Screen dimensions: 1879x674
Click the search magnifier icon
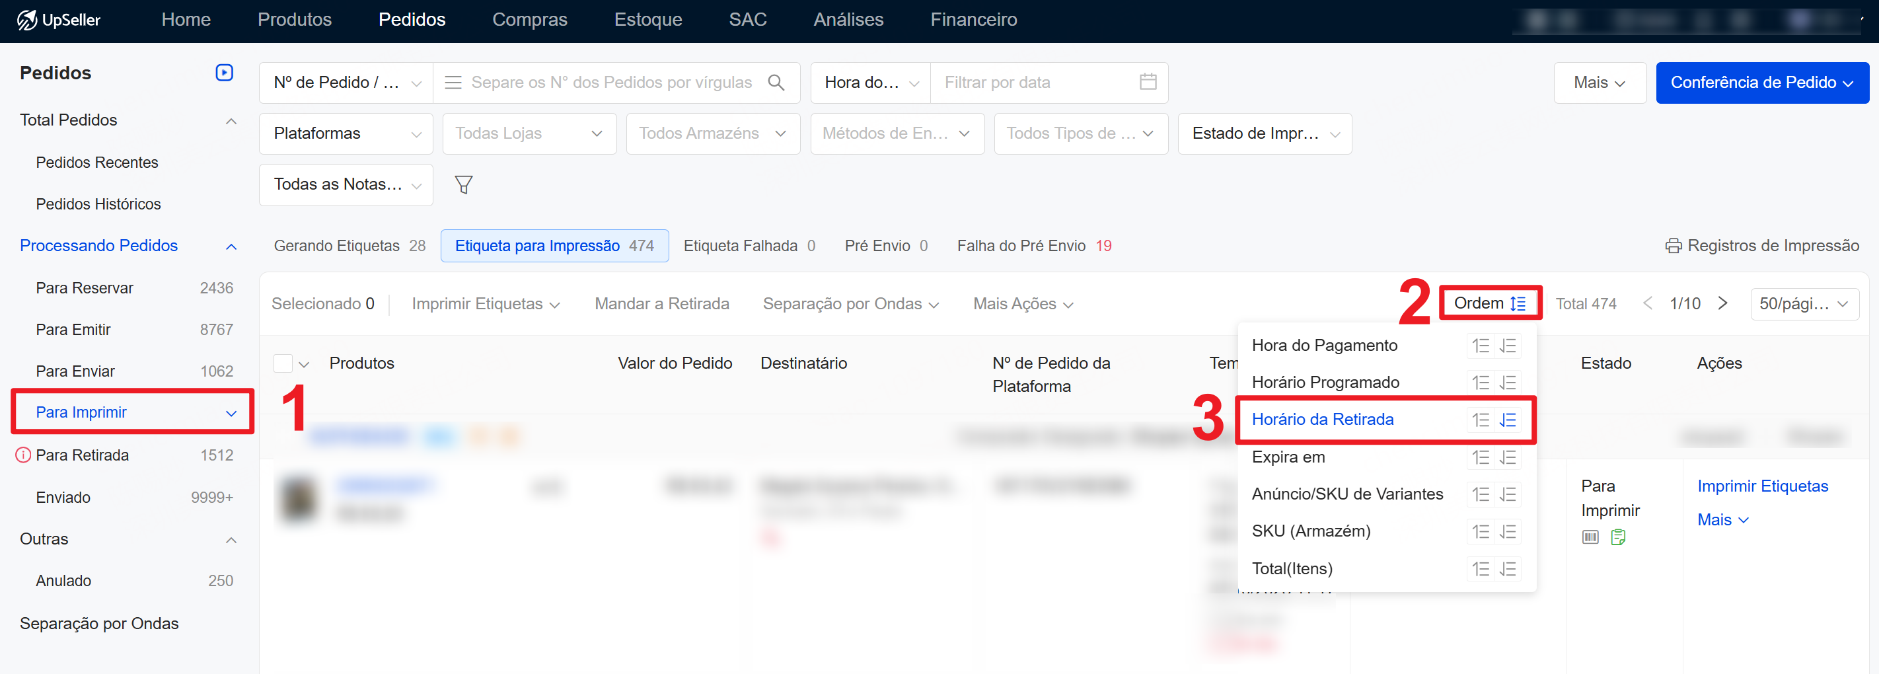tap(776, 83)
